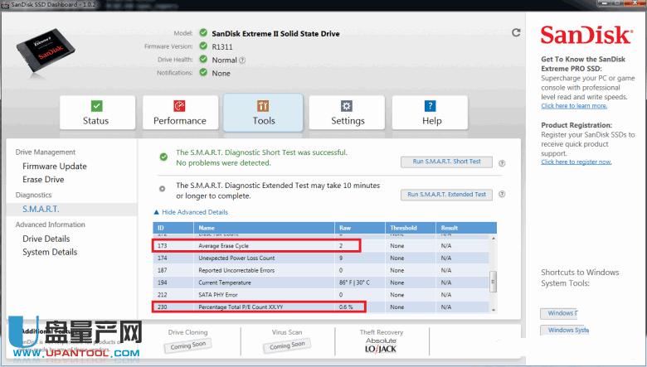
Task: Open Drive Details under Advanced Information
Action: point(46,239)
